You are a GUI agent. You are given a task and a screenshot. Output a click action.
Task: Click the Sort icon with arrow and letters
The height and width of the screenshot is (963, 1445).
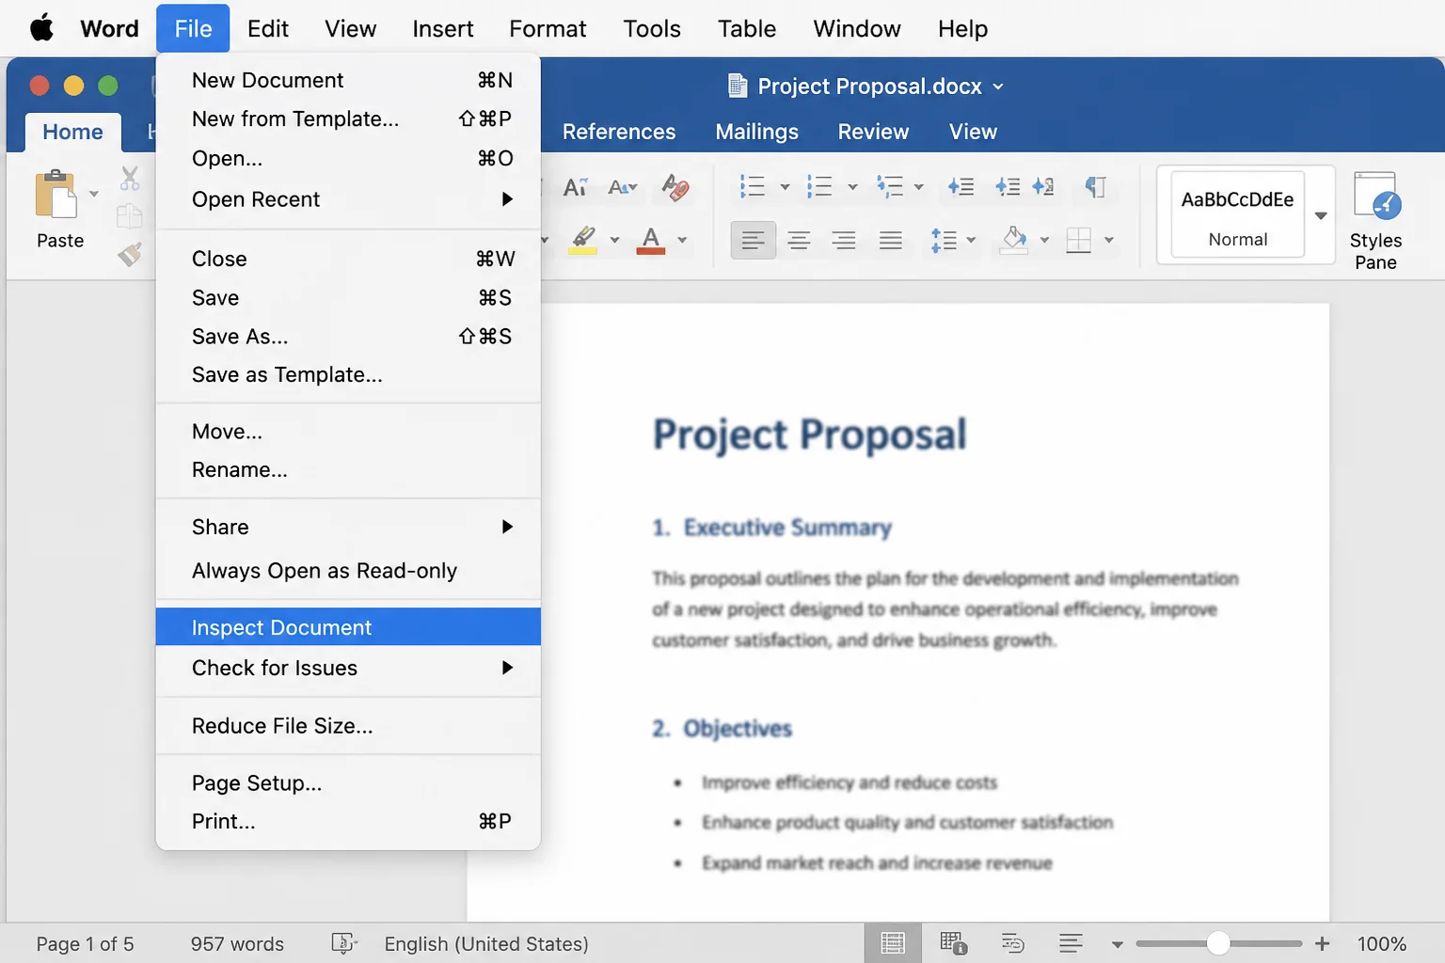click(1043, 186)
